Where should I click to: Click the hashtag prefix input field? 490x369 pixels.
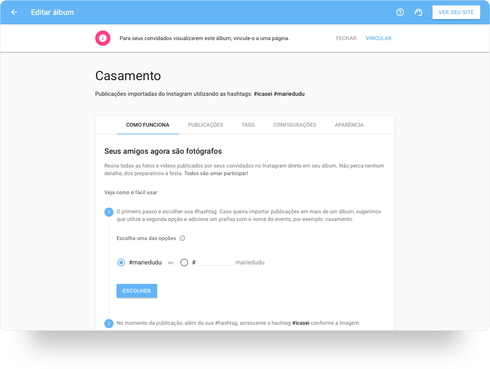coord(215,262)
